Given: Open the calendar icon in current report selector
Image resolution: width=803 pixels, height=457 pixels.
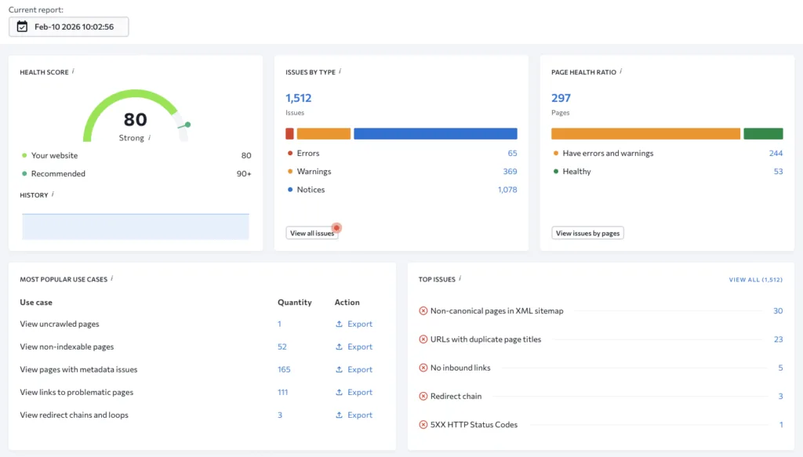Looking at the screenshot, I should (24, 26).
